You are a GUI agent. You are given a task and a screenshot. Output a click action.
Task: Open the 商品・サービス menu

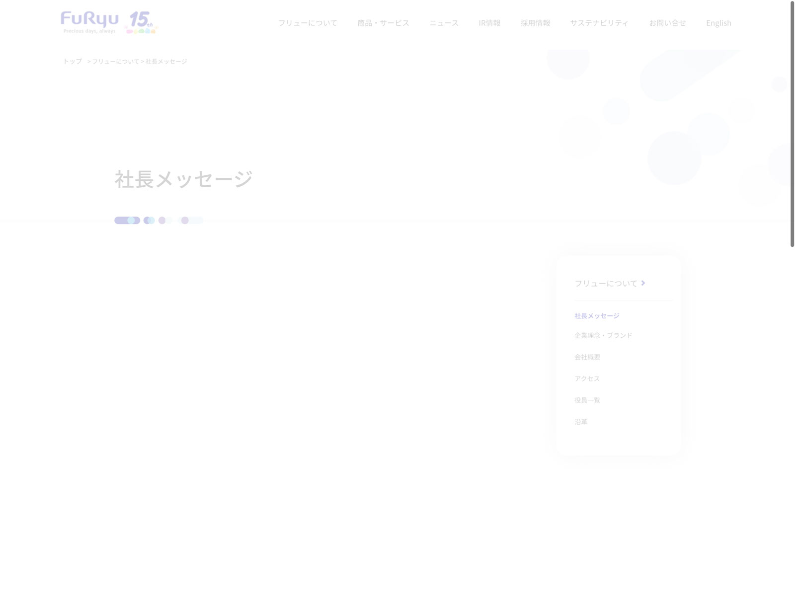tap(383, 23)
